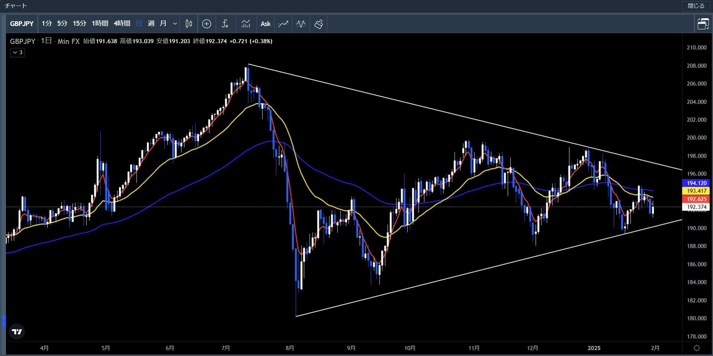713x356 pixels.
Task: Click the white 192.374 current price label
Action: [696, 207]
